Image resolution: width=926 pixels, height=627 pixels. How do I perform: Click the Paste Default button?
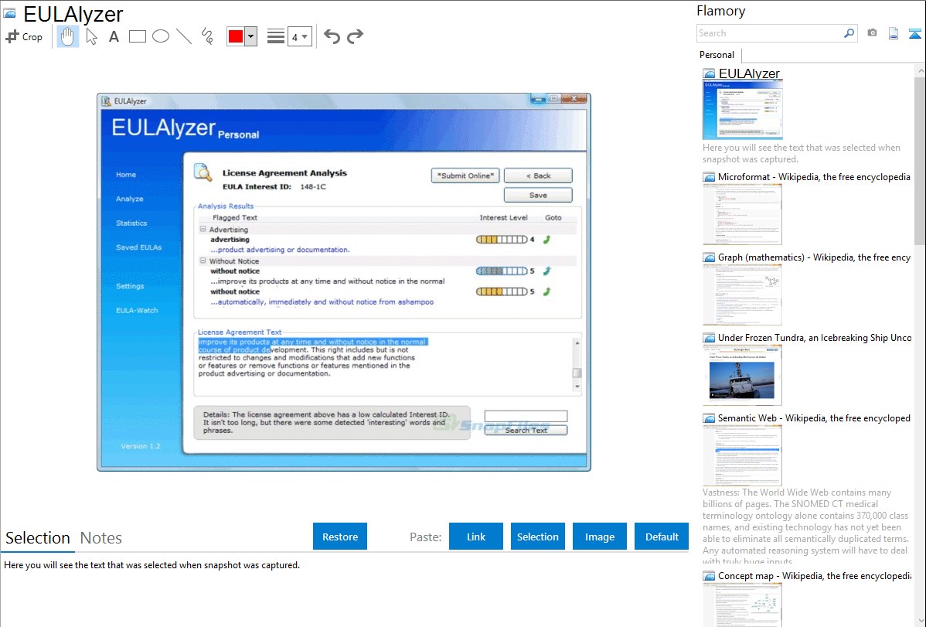(x=662, y=537)
